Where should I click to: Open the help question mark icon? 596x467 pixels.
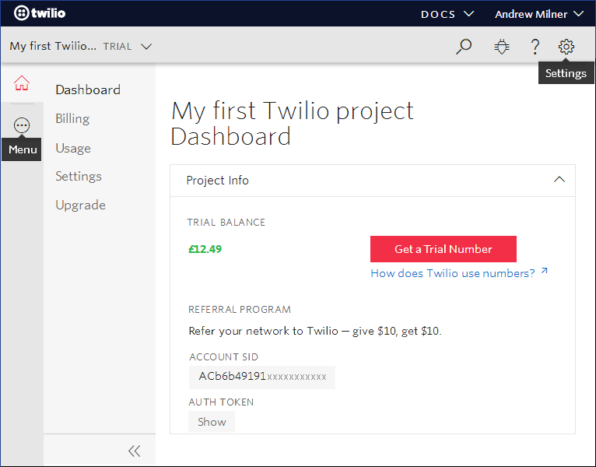[535, 47]
